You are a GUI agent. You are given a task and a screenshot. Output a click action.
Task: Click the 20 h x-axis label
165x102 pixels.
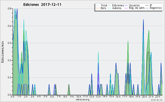pos(144,97)
